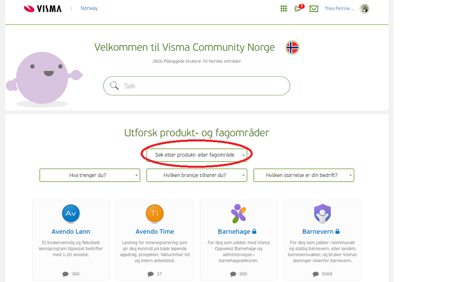Click the lock icon beside Barnehage
This screenshot has height=282, width=460.
pyautogui.click(x=254, y=231)
